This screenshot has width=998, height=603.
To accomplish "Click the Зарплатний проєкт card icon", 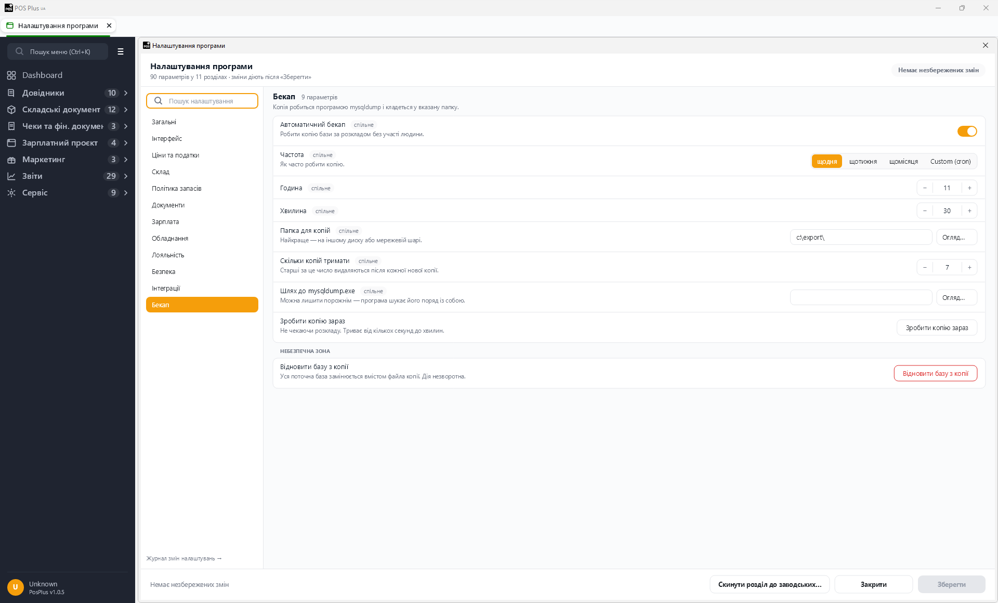I will [x=11, y=143].
